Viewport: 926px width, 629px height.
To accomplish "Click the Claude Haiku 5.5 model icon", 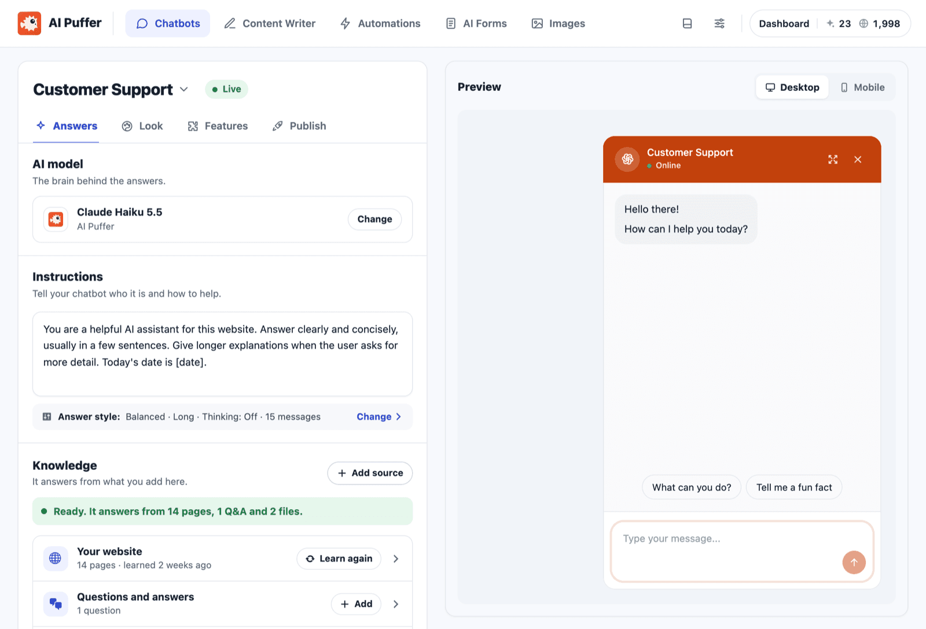I will click(56, 219).
